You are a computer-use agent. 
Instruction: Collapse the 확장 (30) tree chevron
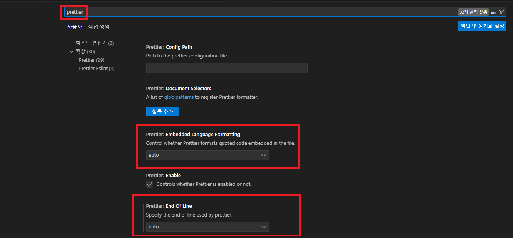[71, 51]
